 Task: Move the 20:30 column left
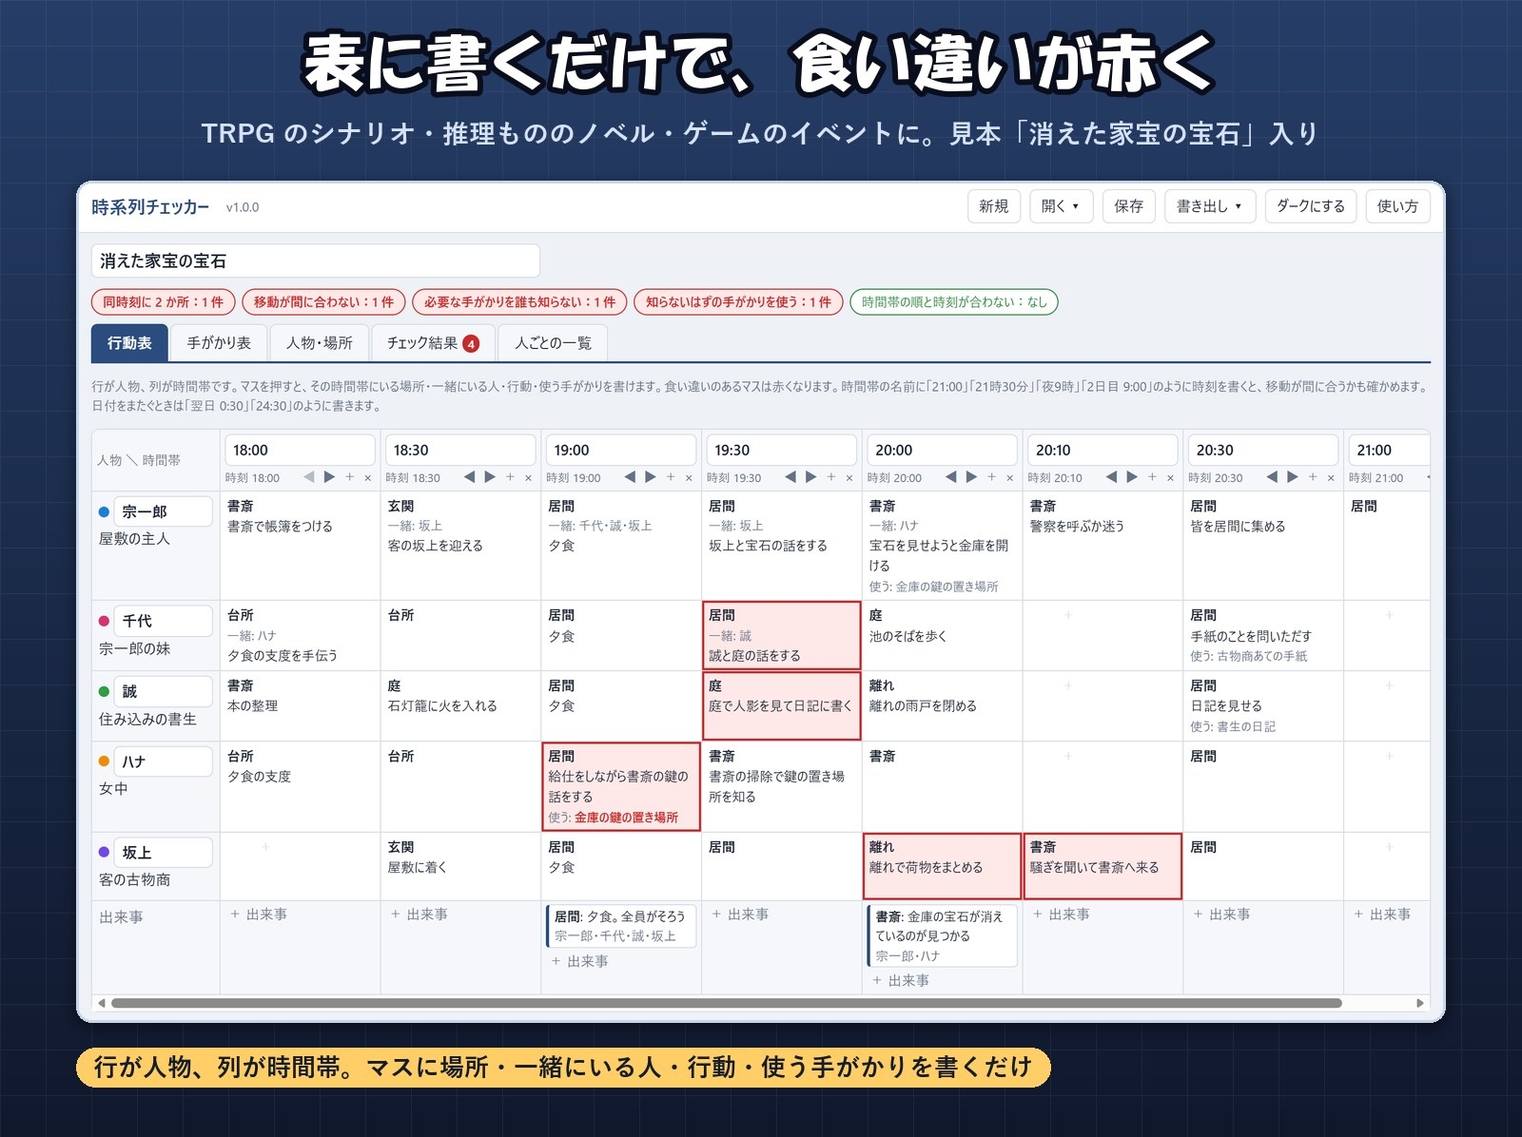1272,477
